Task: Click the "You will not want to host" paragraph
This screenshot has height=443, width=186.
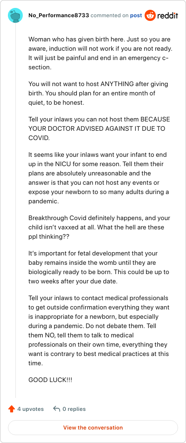Action: tap(97, 94)
